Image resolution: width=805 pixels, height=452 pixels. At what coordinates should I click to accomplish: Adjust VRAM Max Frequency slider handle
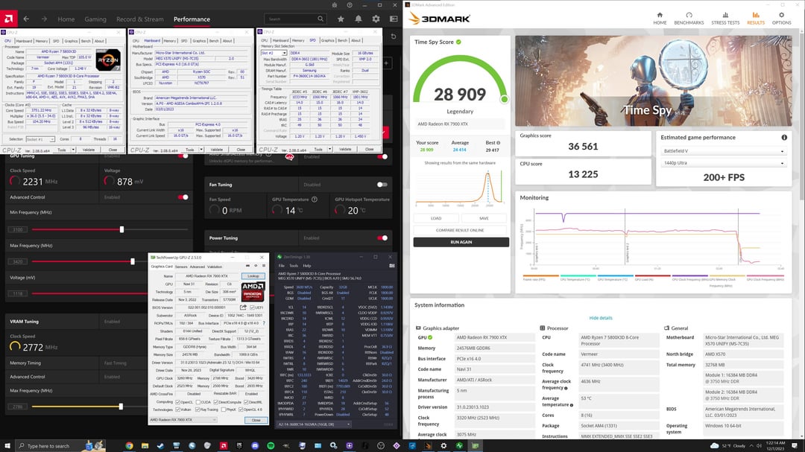[x=121, y=407]
